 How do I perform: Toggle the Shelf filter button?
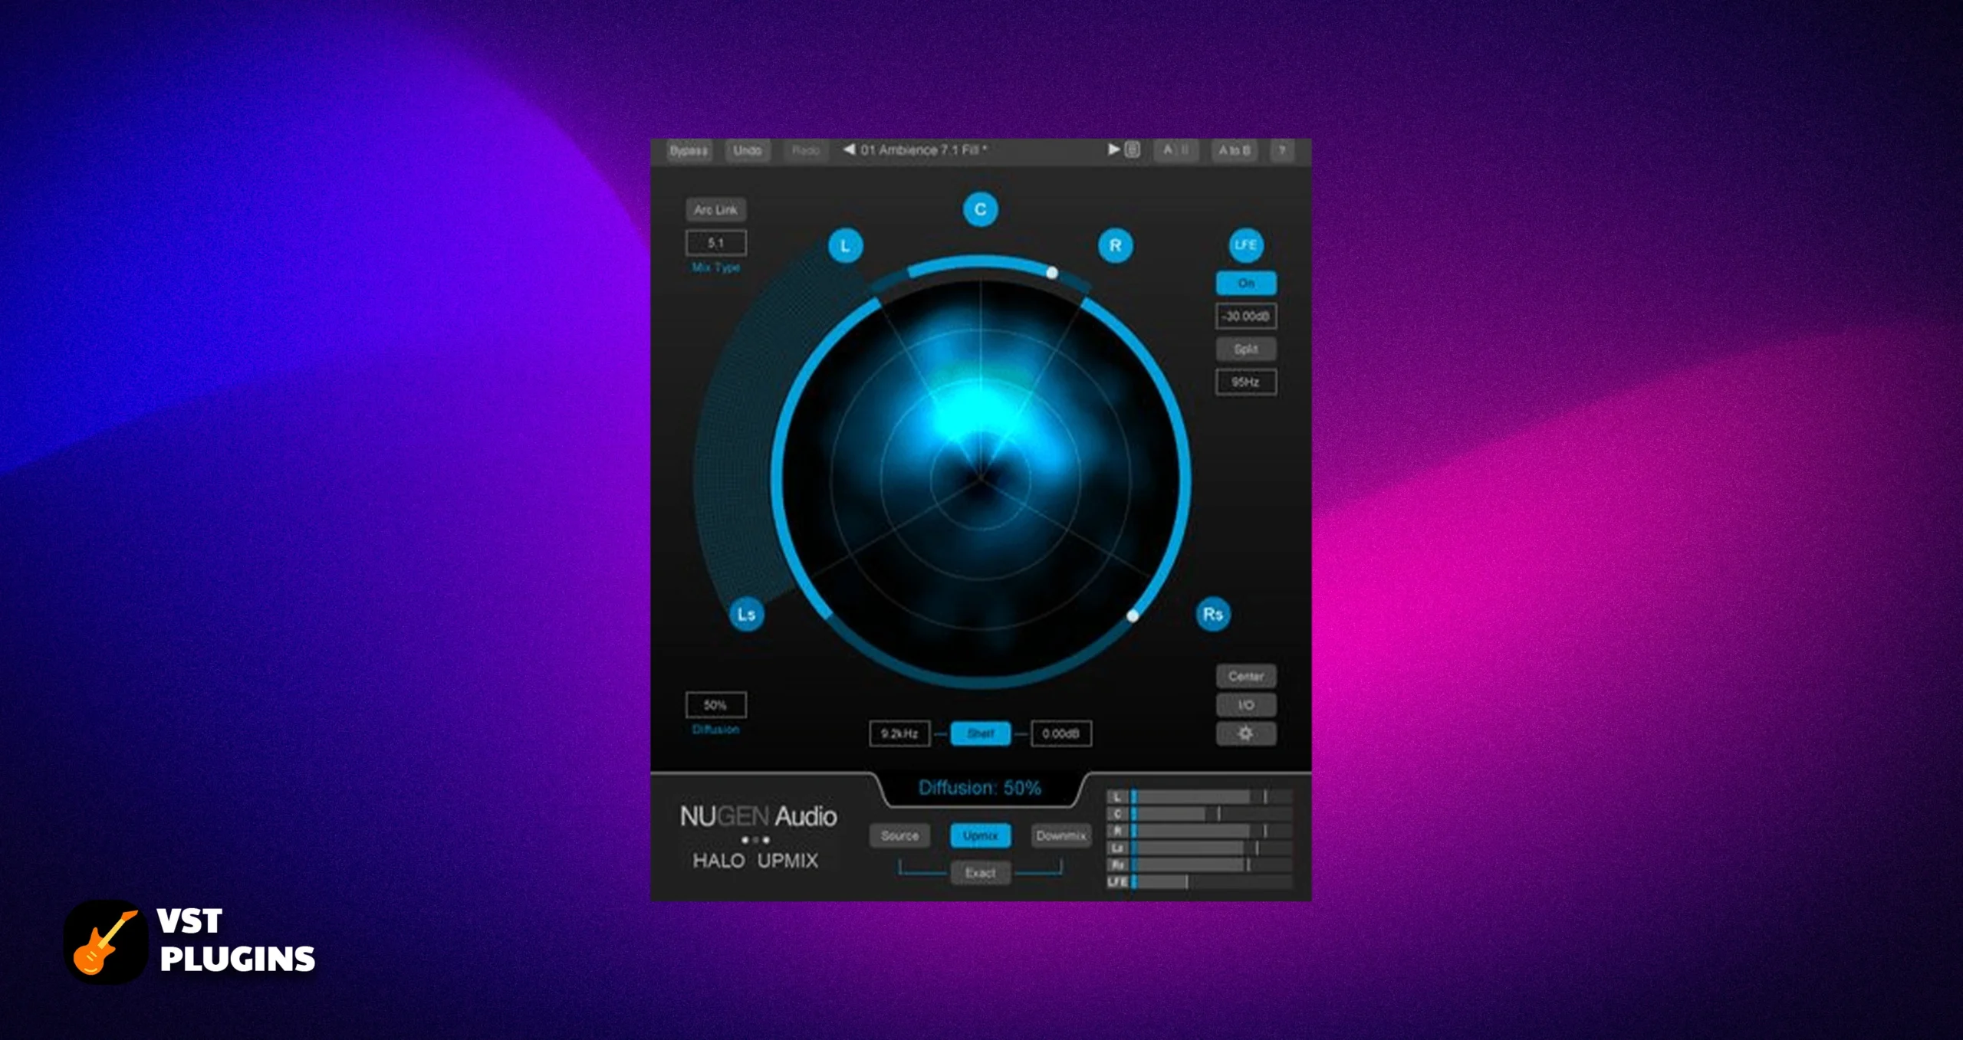click(980, 733)
